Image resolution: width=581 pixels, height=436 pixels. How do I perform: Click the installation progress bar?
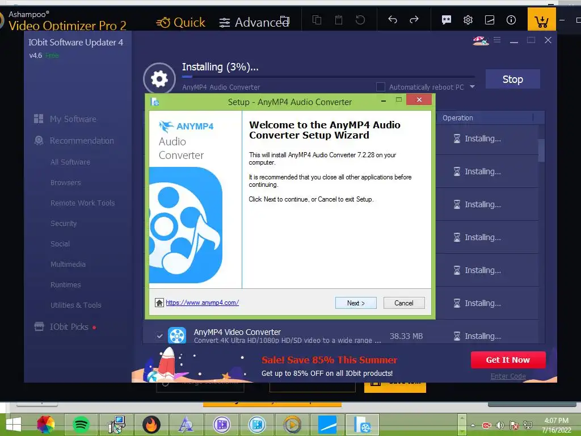pos(329,77)
